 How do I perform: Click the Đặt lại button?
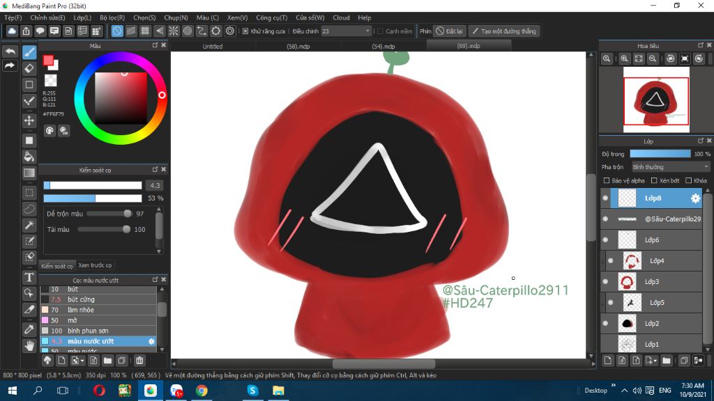450,31
